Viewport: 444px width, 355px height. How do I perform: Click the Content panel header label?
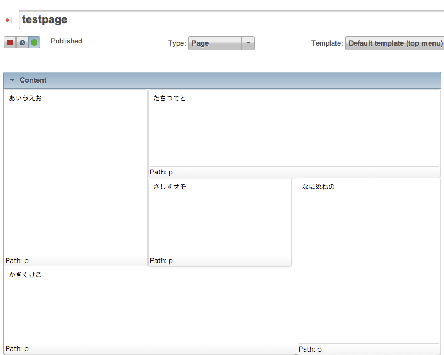pos(33,80)
